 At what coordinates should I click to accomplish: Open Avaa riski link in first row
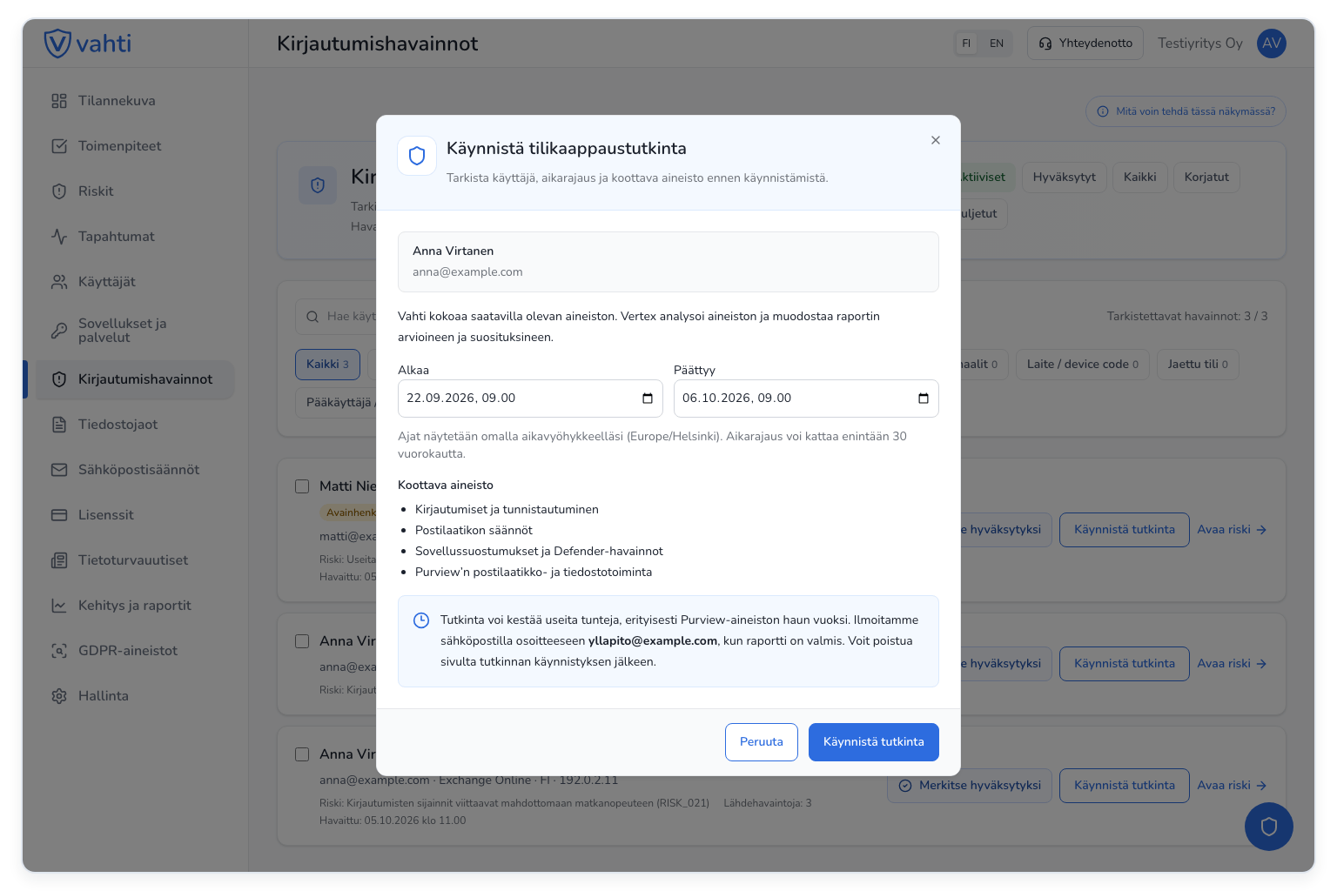(1232, 530)
